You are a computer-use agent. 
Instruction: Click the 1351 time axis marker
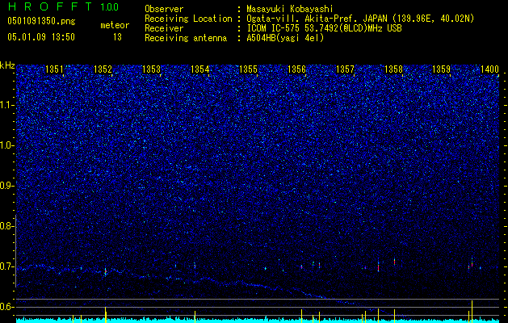coord(54,69)
